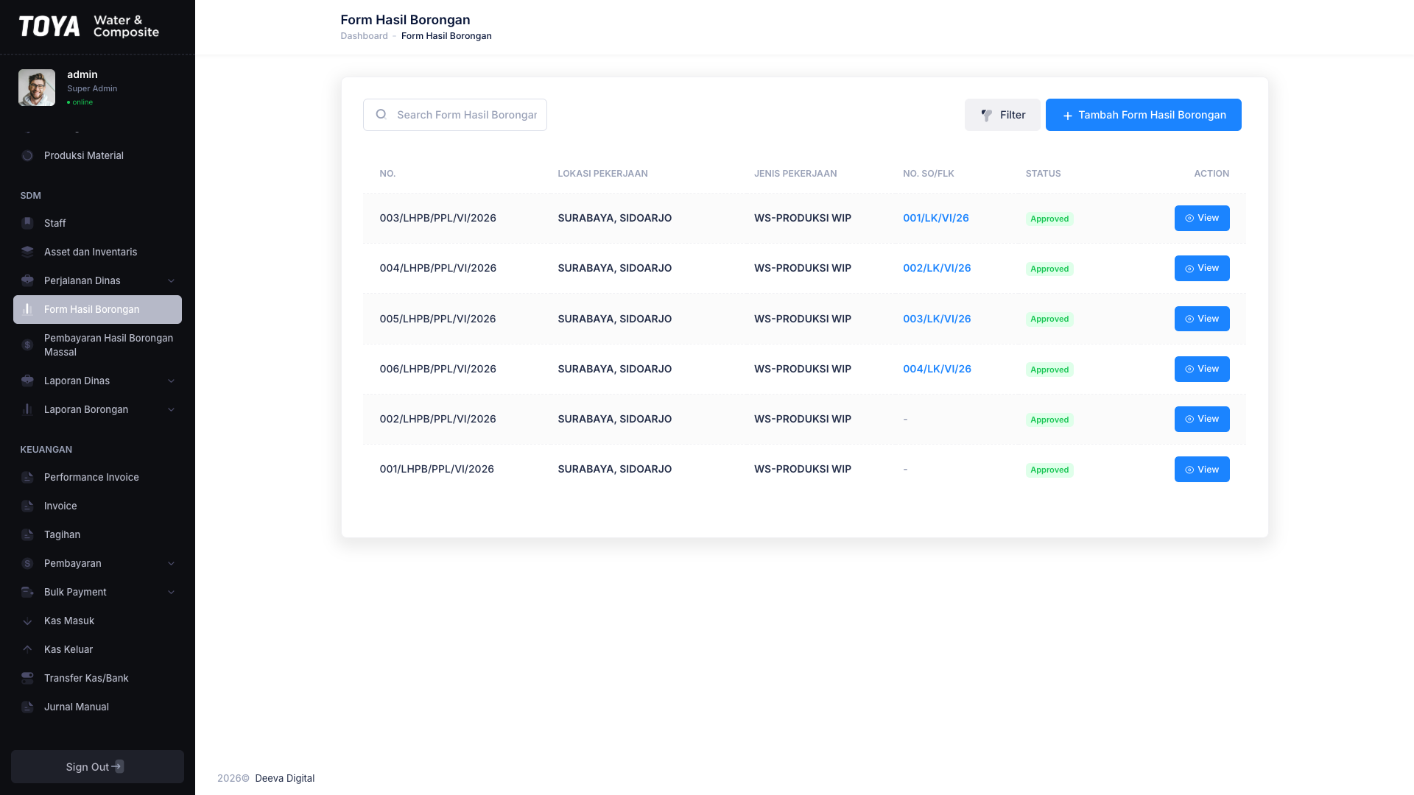Click the Produksi Material sidebar icon
1414x795 pixels.
tap(27, 155)
